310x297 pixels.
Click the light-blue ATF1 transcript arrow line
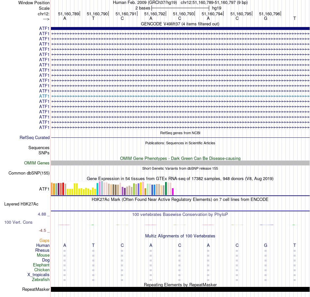[180, 96]
